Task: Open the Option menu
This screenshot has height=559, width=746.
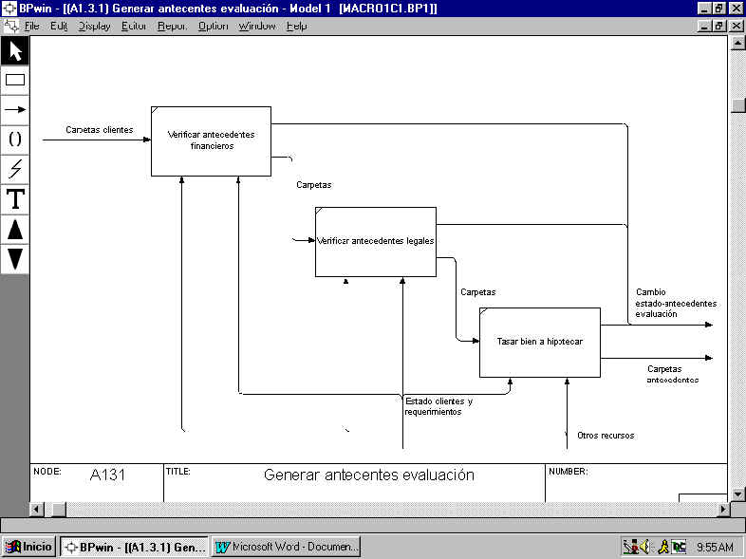Action: [x=214, y=26]
